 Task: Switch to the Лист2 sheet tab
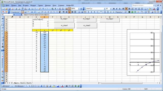pyautogui.click(x=22, y=83)
